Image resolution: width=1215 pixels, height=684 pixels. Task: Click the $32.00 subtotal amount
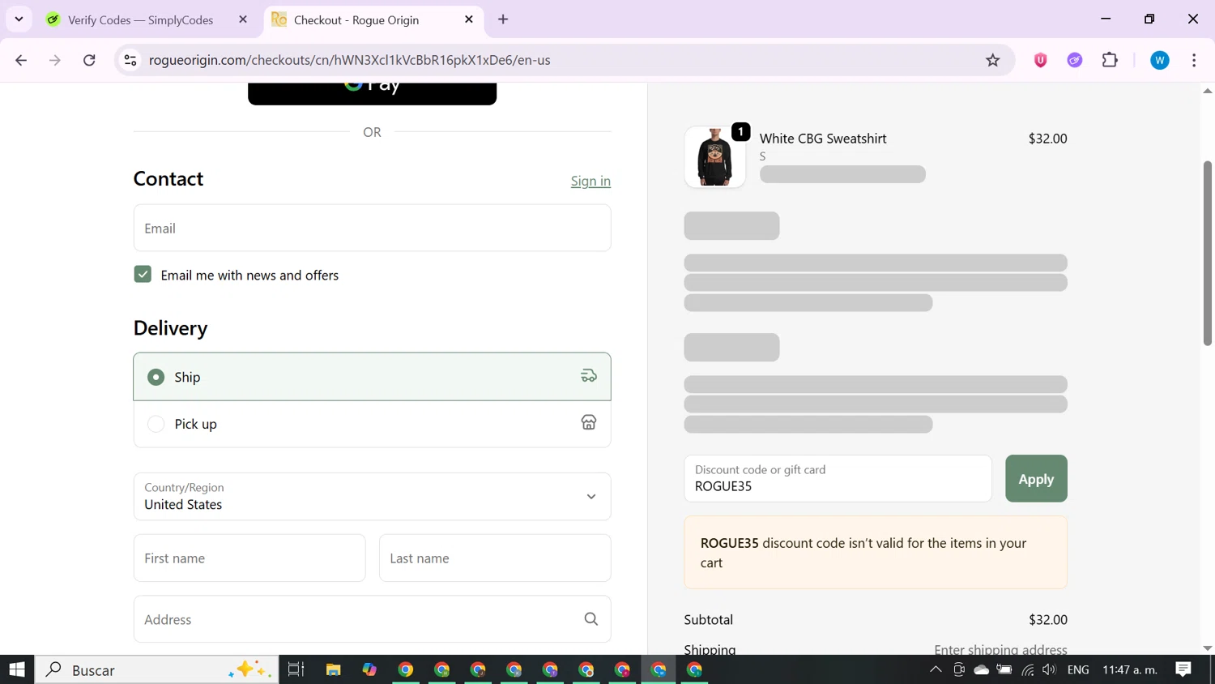1048,619
